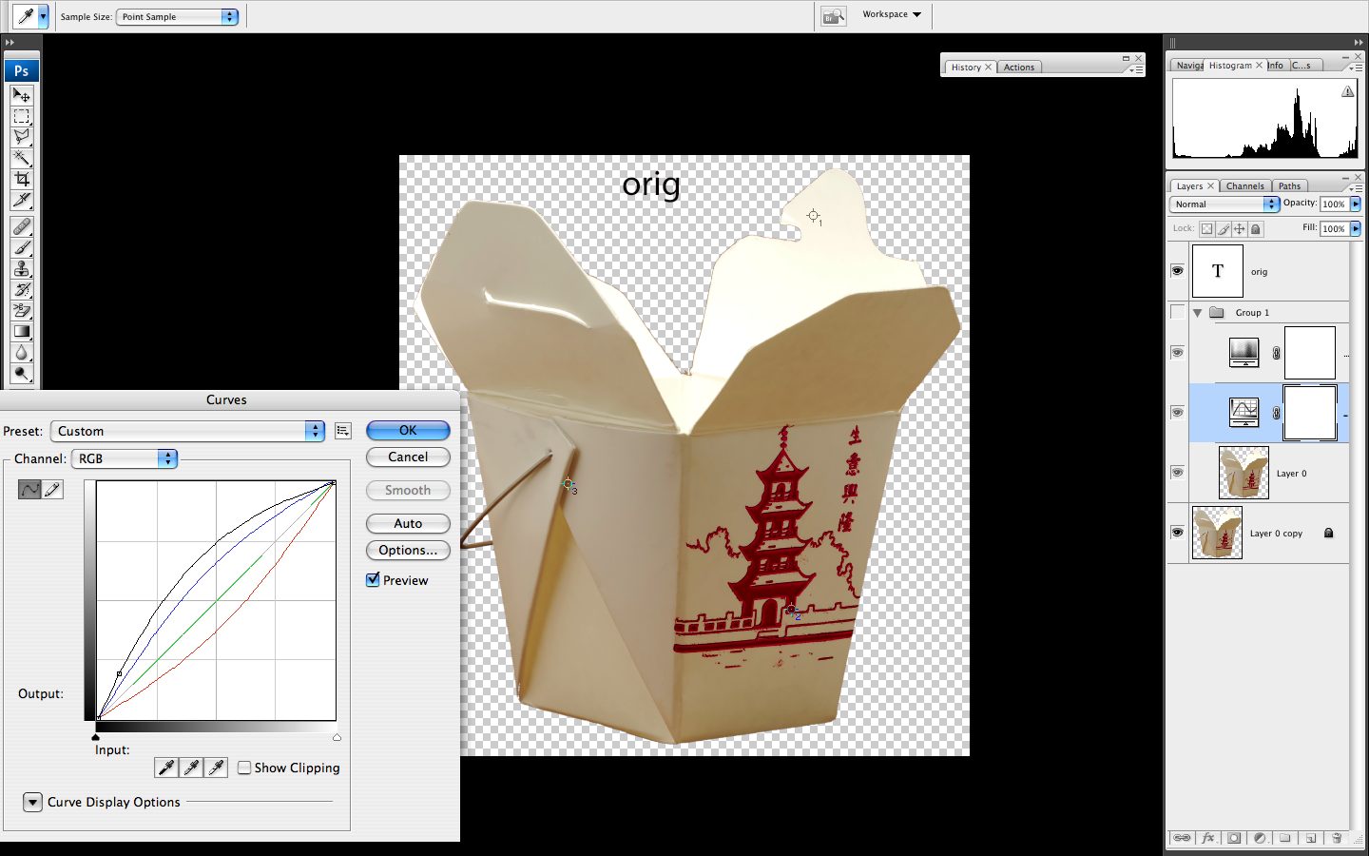Click the pencil draw-curve mode icon
Viewport: 1369px width, 856px height.
(x=53, y=489)
